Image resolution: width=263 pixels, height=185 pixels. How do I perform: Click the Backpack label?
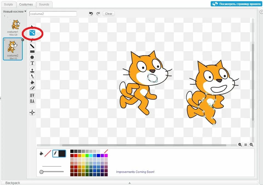point(13,183)
